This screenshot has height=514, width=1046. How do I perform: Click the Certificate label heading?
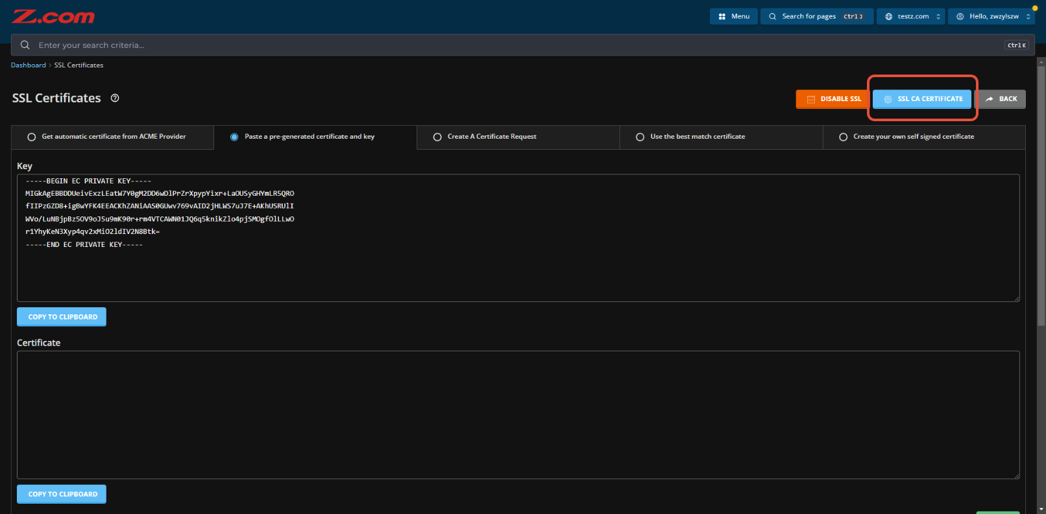(39, 343)
